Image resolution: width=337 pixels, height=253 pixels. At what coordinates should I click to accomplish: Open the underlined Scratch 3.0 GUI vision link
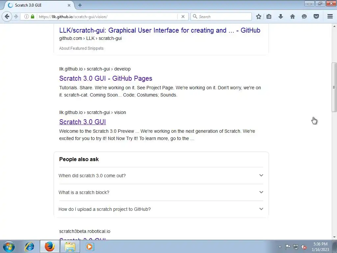[x=83, y=122]
